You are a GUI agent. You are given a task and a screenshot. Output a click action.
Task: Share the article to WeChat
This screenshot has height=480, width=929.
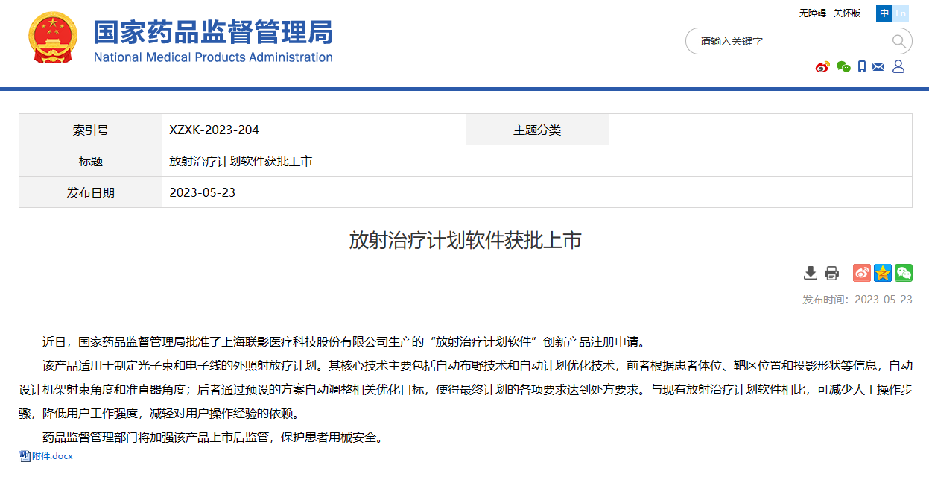904,273
